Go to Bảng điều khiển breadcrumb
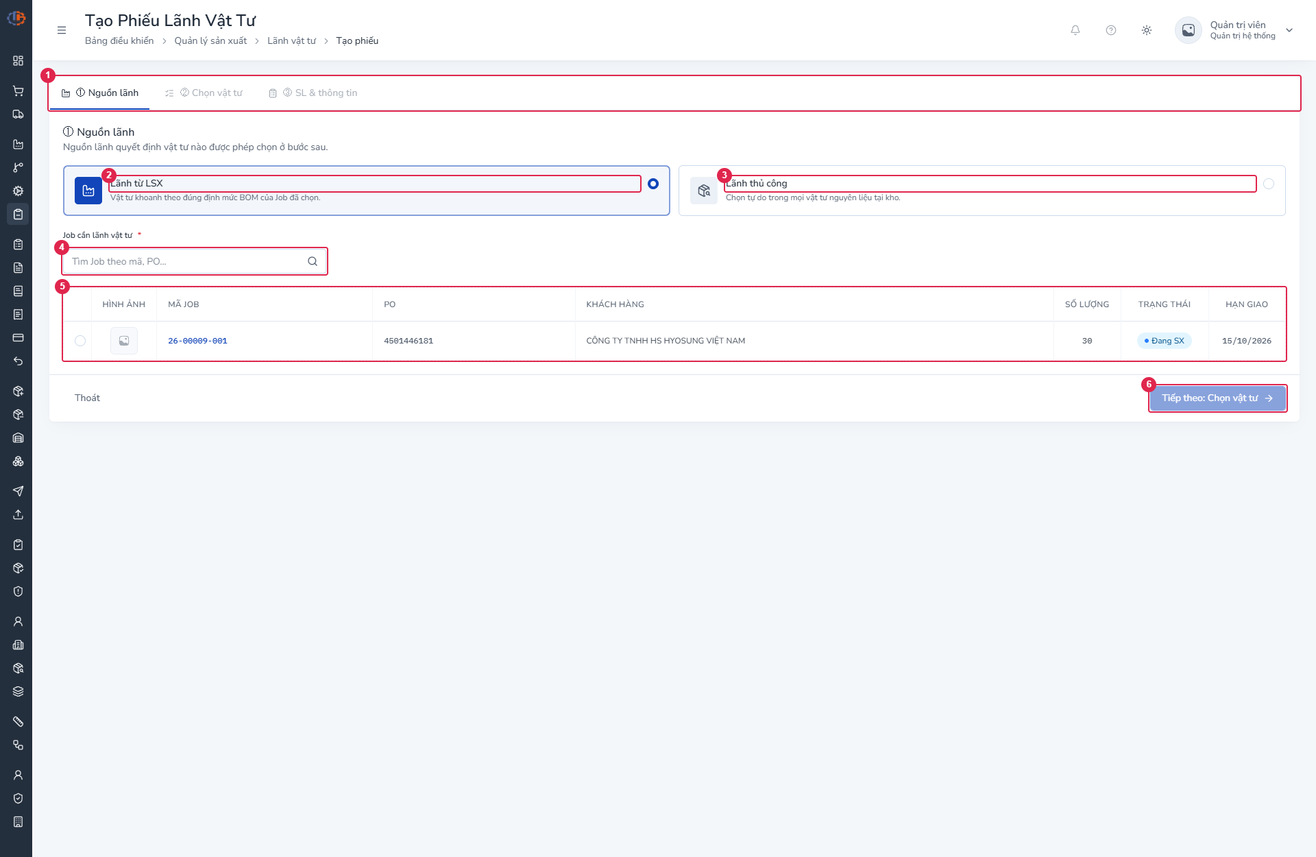The image size is (1316, 857). (119, 41)
